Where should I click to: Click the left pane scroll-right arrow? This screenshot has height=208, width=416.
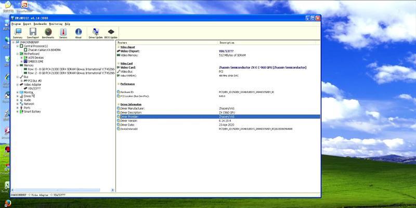tap(112, 190)
